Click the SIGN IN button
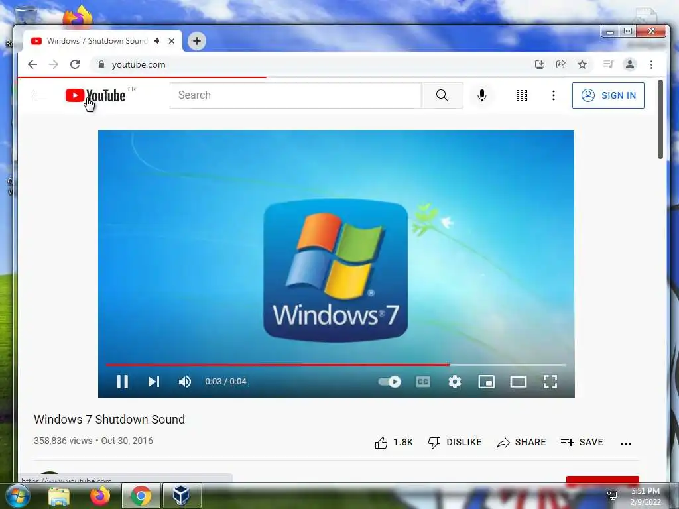 click(608, 95)
